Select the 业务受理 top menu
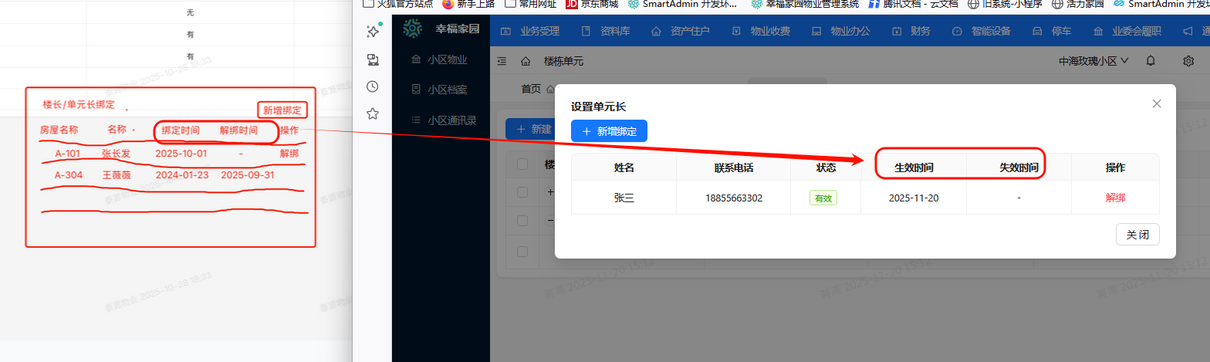 (x=532, y=31)
